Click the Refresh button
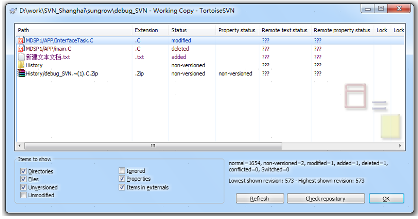 tap(259, 199)
